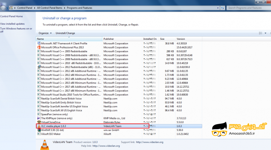The width and height of the screenshot is (271, 150).
Task: Click the version 15.0.4420.1017 cell
Action: point(184,47)
